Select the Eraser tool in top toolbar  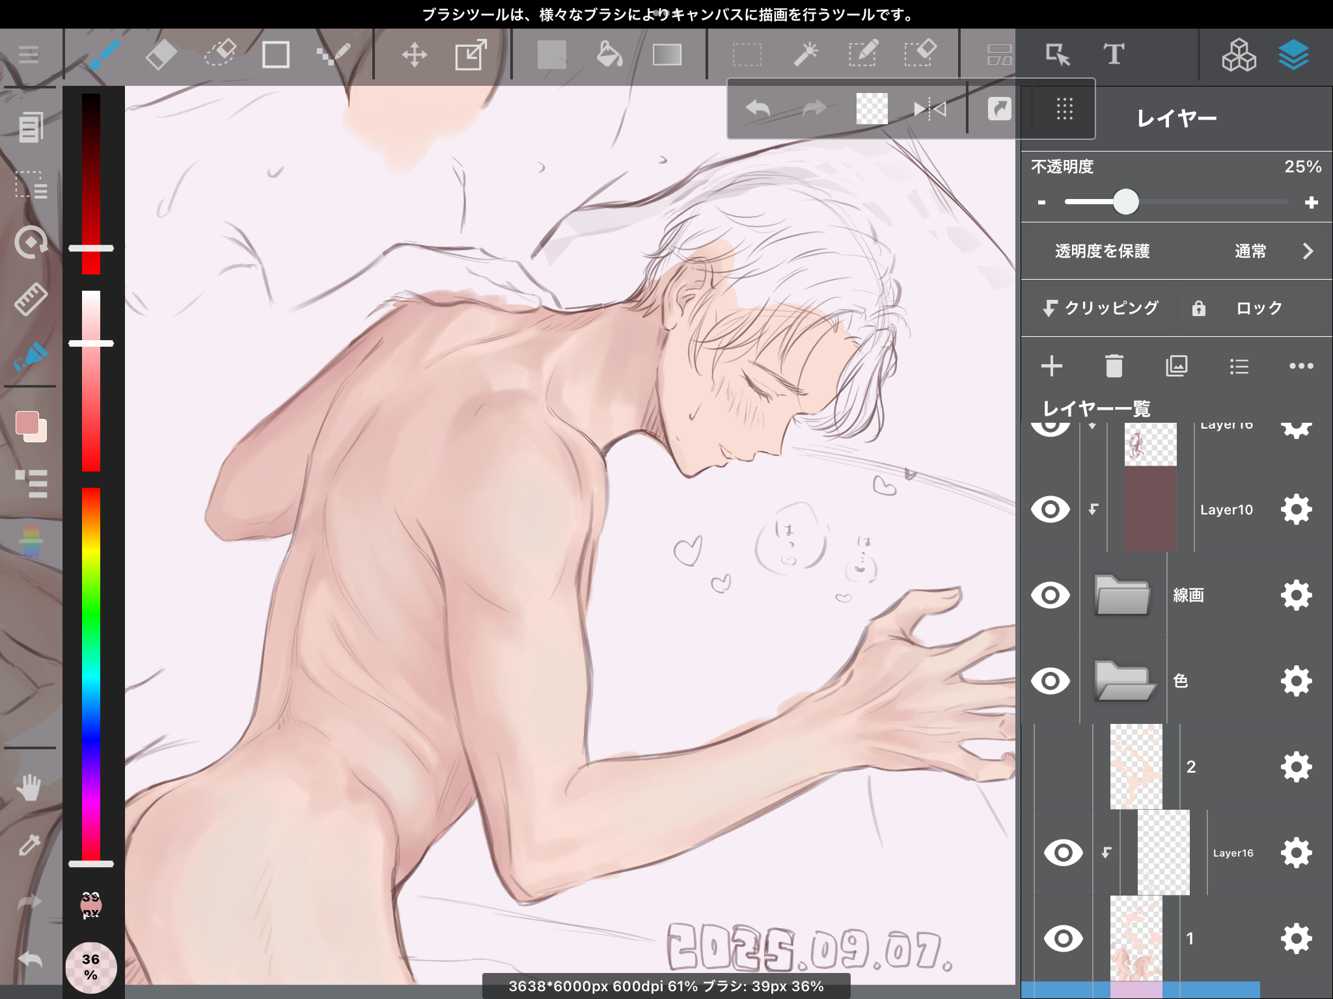[x=161, y=55]
